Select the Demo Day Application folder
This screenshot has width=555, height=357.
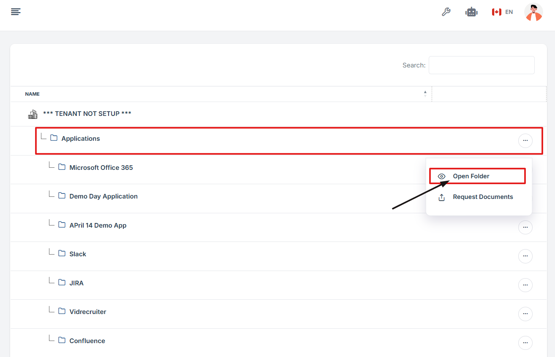tap(103, 196)
